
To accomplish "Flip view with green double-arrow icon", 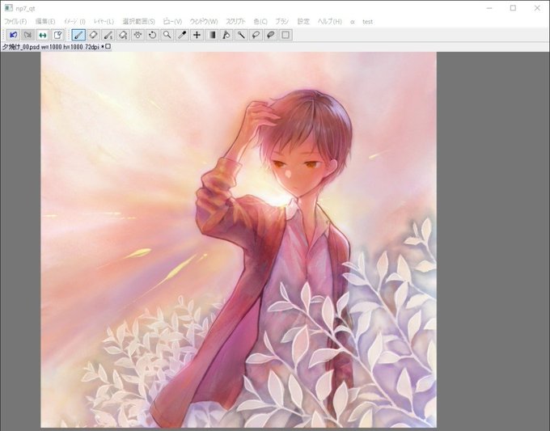I will click(x=42, y=35).
